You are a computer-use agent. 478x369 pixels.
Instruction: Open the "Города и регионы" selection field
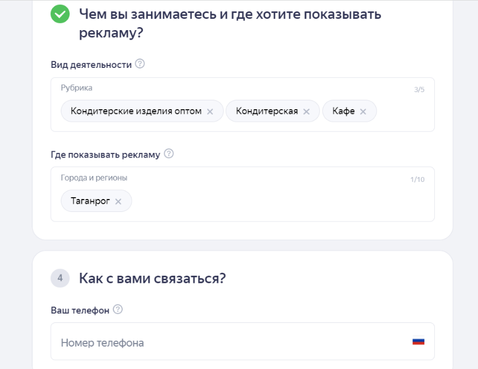[271, 201]
